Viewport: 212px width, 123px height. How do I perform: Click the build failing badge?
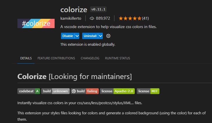85,91
